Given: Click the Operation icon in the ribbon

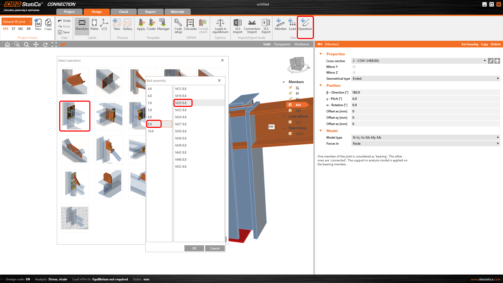Looking at the screenshot, I should 305,25.
